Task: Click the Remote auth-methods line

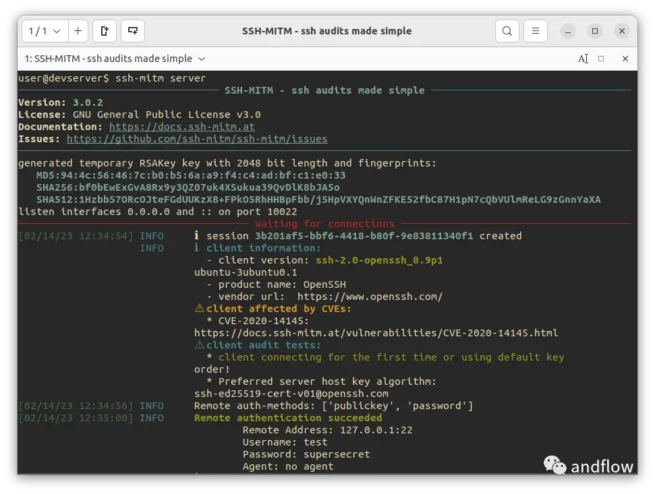Action: click(333, 406)
